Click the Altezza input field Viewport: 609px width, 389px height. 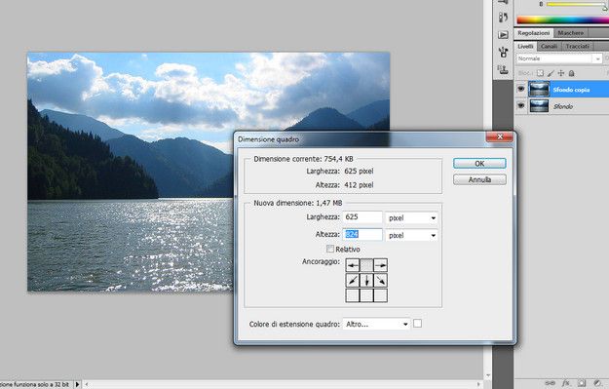pyautogui.click(x=362, y=235)
